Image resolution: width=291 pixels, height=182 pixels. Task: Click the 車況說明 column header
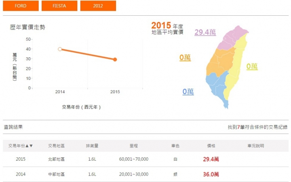(256, 146)
